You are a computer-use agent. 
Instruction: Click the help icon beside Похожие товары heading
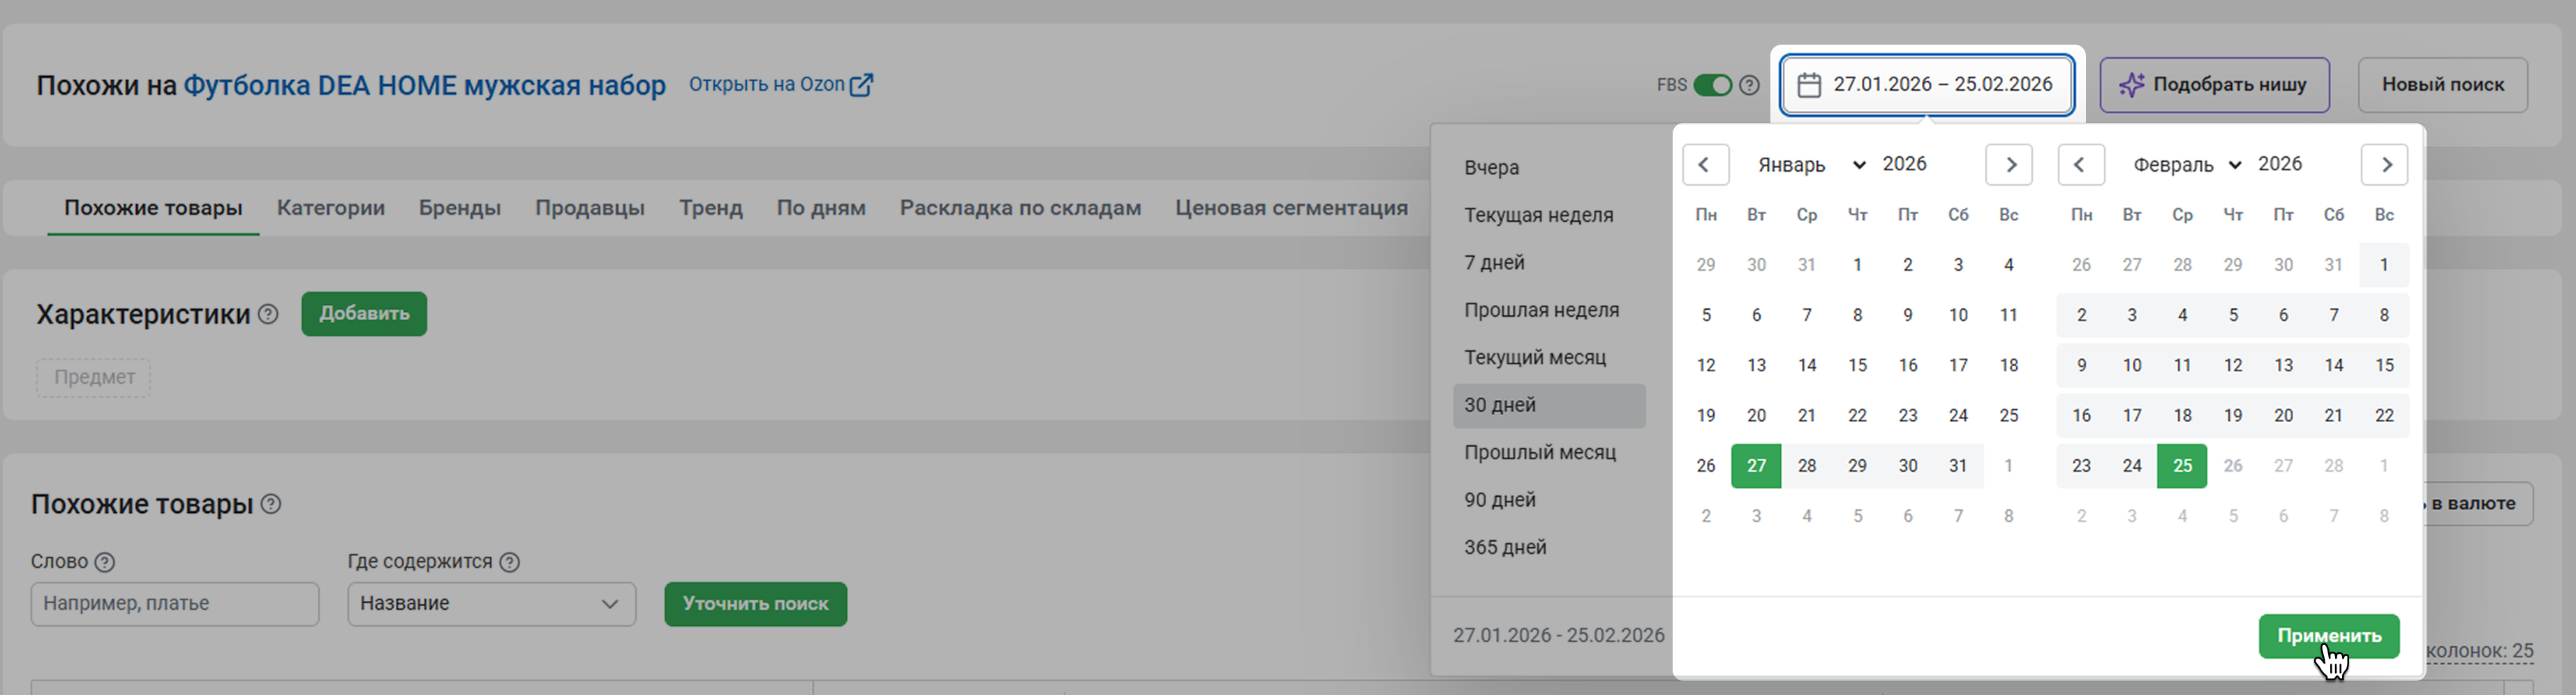pyautogui.click(x=271, y=504)
